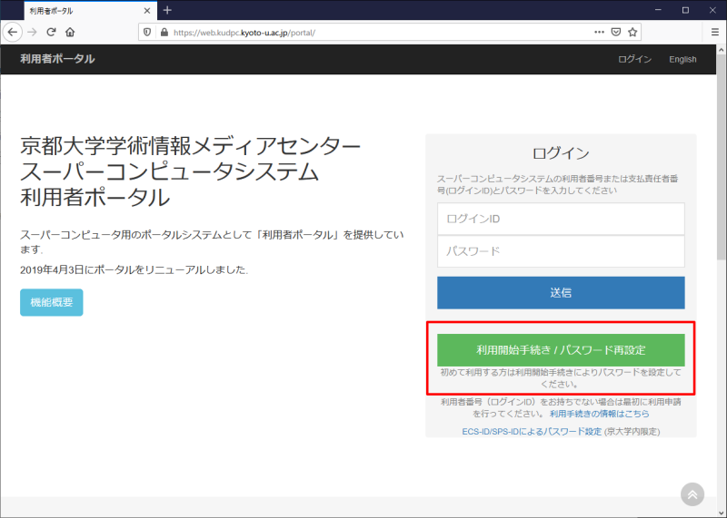The image size is (727, 518).
Task: Click the 2019年4月3日にポータルをリニューアルしました text
Action: coord(134,269)
